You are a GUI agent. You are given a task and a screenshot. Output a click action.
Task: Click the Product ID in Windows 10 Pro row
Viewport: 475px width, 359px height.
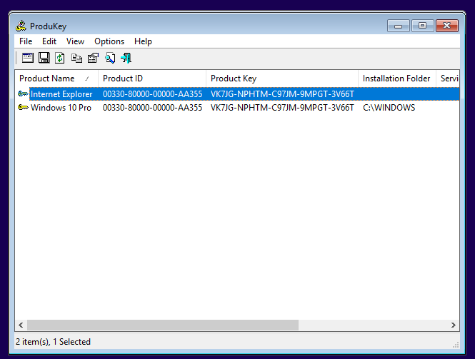pyautogui.click(x=152, y=108)
